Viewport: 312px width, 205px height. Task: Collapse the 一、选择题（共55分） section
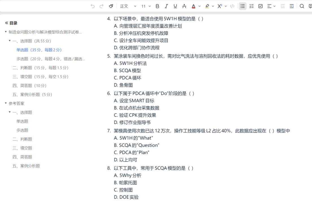pos(10,41)
